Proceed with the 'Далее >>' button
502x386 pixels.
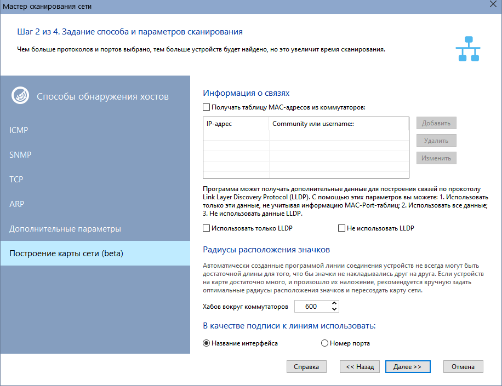coord(408,367)
